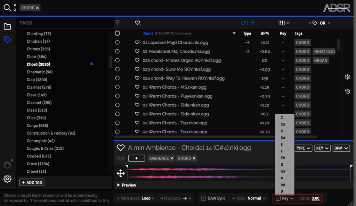This screenshot has width=356, height=206.
Task: Click the ADD TAG button
Action: coord(32,182)
